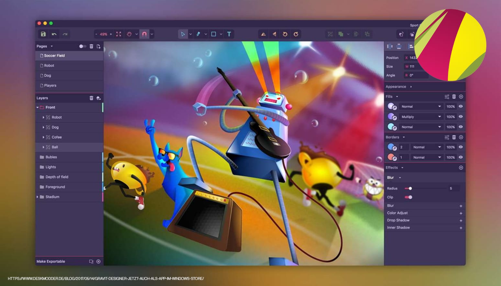The image size is (501, 286).
Task: Collapse the Front layer group
Action: pos(38,107)
